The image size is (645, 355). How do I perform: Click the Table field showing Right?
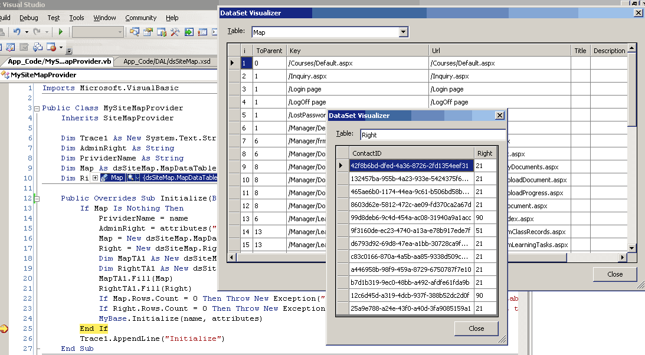(433, 135)
